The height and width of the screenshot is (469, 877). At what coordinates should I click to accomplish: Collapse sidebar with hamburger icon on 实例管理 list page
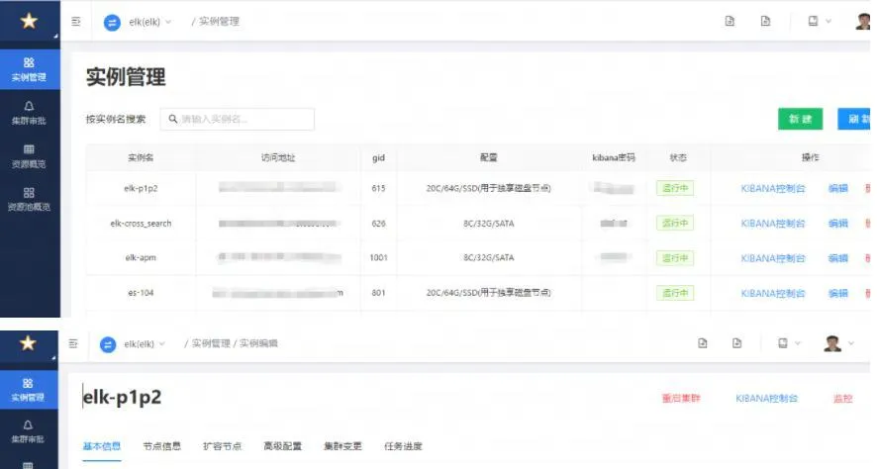coord(76,21)
